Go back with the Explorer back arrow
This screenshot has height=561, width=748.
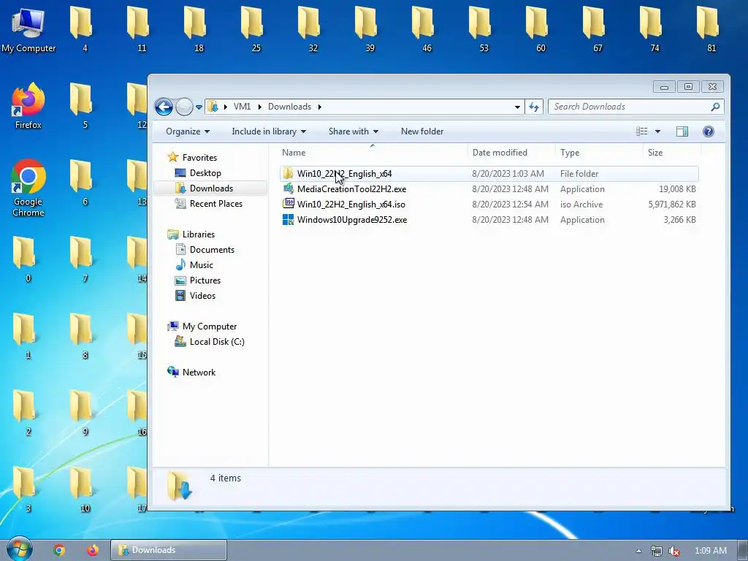coord(164,107)
